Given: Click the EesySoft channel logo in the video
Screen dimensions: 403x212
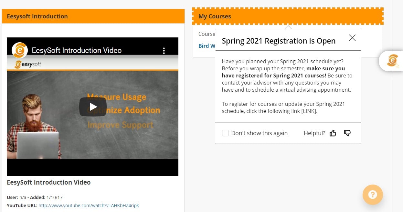Looking at the screenshot, I should pyautogui.click(x=19, y=50).
